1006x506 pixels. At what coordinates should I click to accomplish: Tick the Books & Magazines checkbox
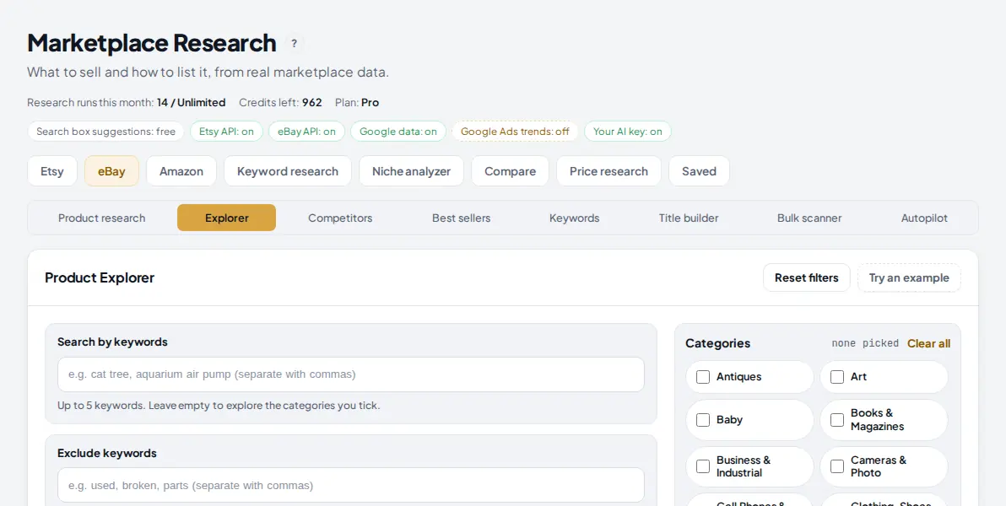coord(837,420)
